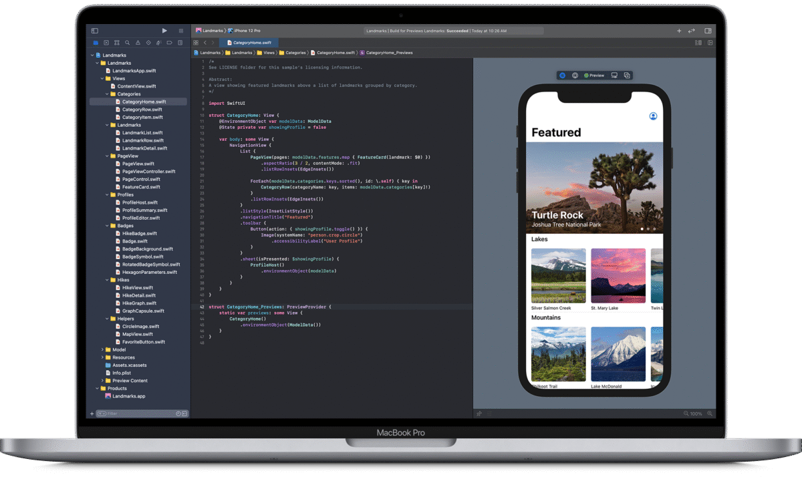Open the Test navigator diamond icon
The height and width of the screenshot is (477, 802).
point(148,43)
